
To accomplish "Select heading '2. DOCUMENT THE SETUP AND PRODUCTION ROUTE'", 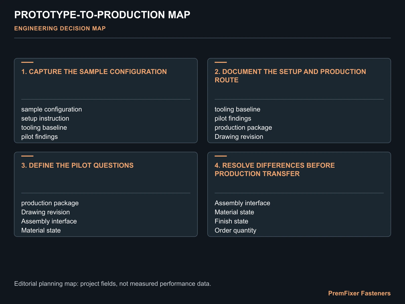I will tap(290, 76).
